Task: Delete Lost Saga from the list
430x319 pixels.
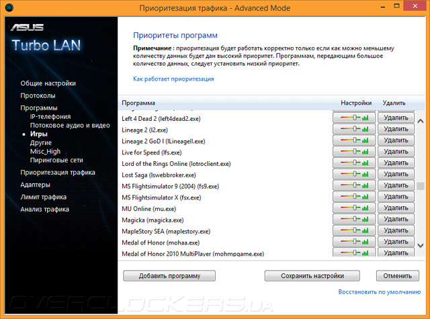Action: pos(396,174)
